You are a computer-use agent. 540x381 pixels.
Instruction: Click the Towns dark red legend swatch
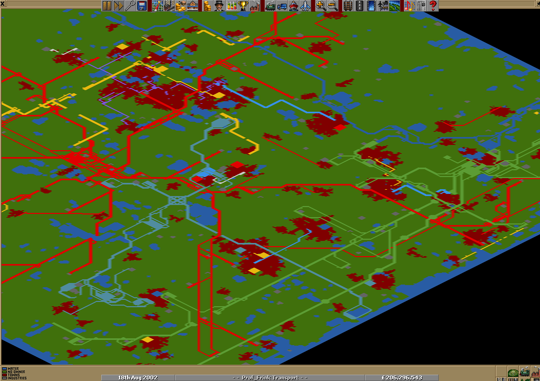(4, 375)
